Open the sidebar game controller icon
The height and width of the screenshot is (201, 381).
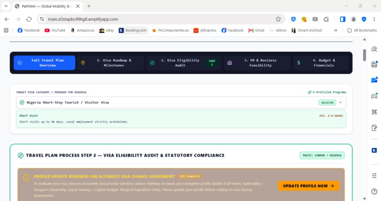(374, 96)
